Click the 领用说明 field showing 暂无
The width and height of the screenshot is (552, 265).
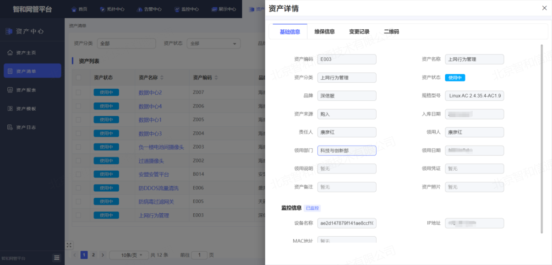[347, 168]
